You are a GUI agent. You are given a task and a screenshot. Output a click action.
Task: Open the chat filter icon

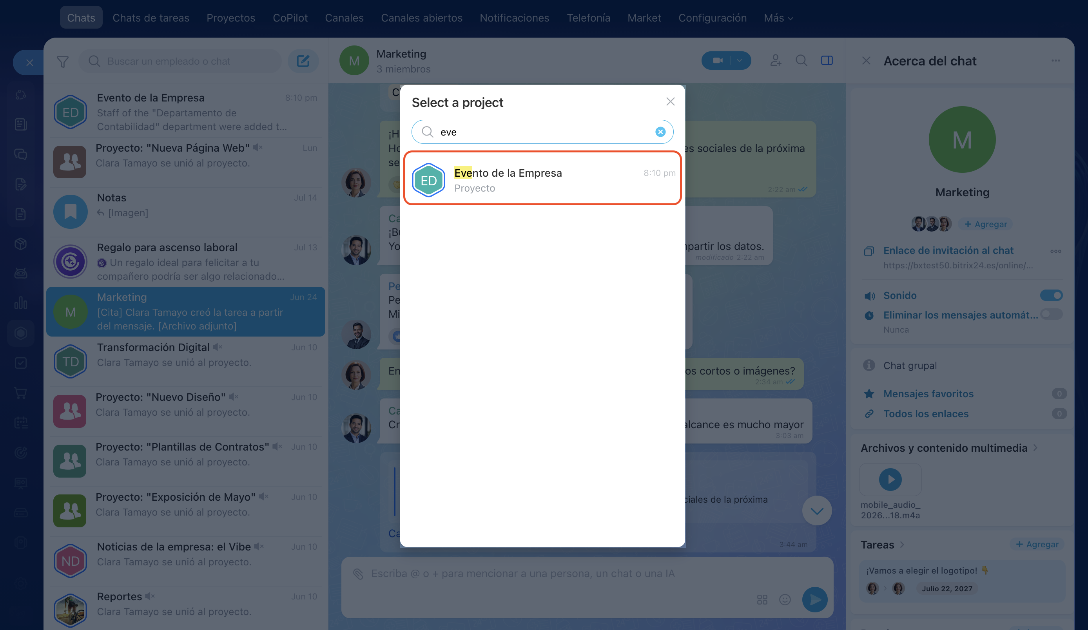63,62
